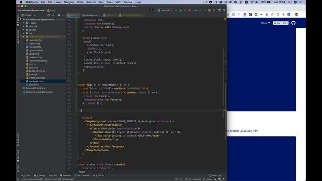Viewport: 322px width, 181px height.
Task: Open the Project view dropdown
Action: [x=28, y=15]
